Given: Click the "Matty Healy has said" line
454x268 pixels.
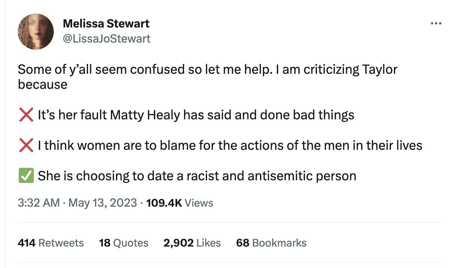Looking at the screenshot, I should tap(195, 115).
